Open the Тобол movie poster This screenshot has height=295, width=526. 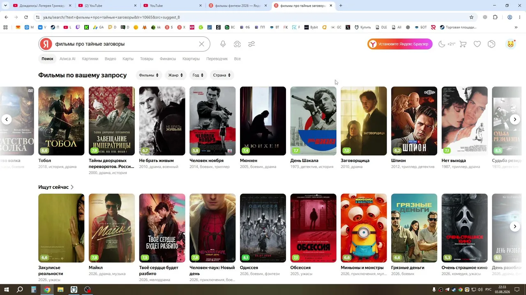(x=61, y=121)
